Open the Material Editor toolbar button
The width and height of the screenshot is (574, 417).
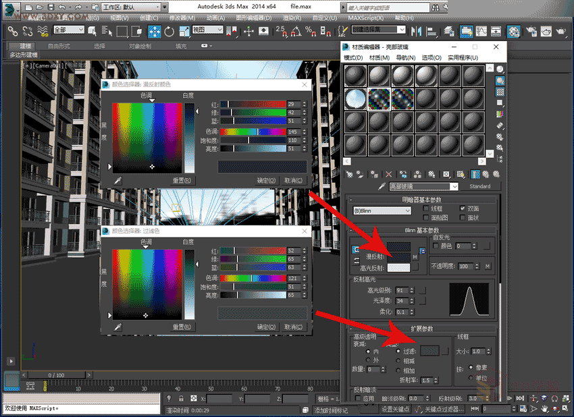pyautogui.click(x=514, y=32)
